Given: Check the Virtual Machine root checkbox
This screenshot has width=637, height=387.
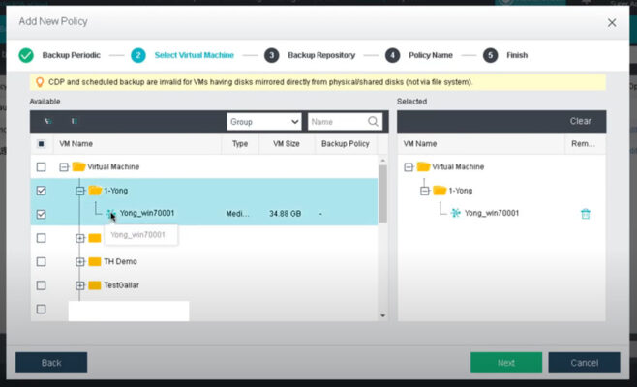Looking at the screenshot, I should click(41, 167).
